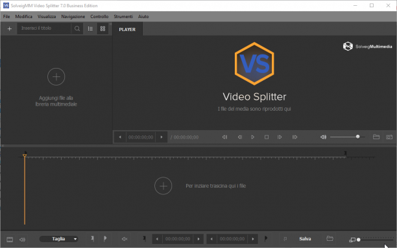The width and height of the screenshot is (397, 248).
Task: Open the Modifica menu
Action: pos(23,17)
